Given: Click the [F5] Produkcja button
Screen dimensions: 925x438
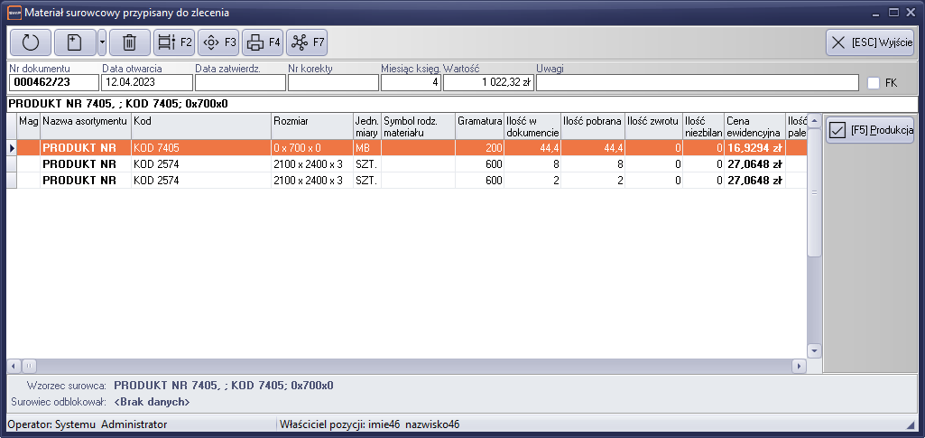Looking at the screenshot, I should [870, 131].
